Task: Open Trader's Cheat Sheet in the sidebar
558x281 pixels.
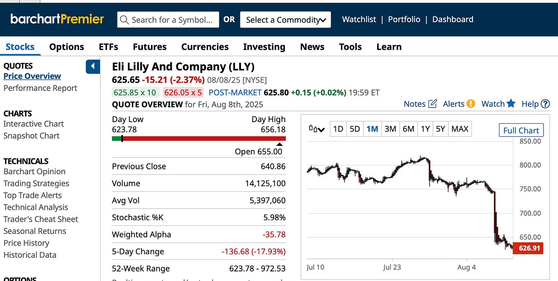Action: [41, 219]
